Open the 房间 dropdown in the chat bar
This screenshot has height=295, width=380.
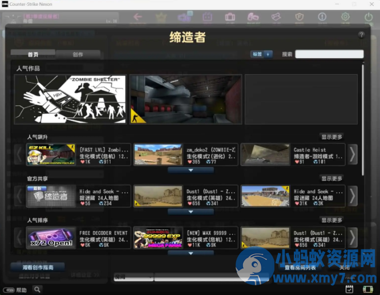tap(134, 277)
